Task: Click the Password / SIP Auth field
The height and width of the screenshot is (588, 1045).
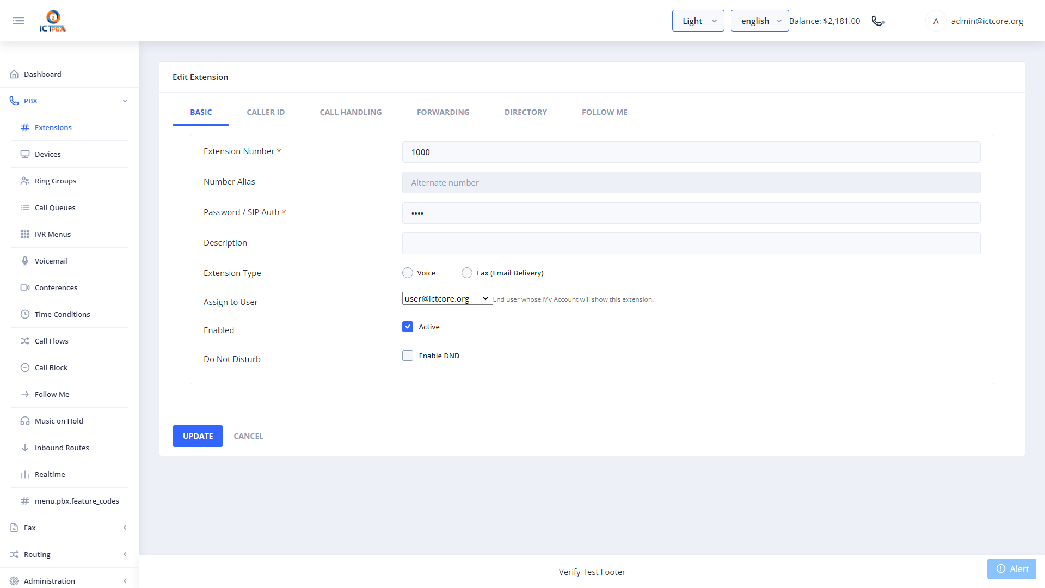Action: click(691, 213)
